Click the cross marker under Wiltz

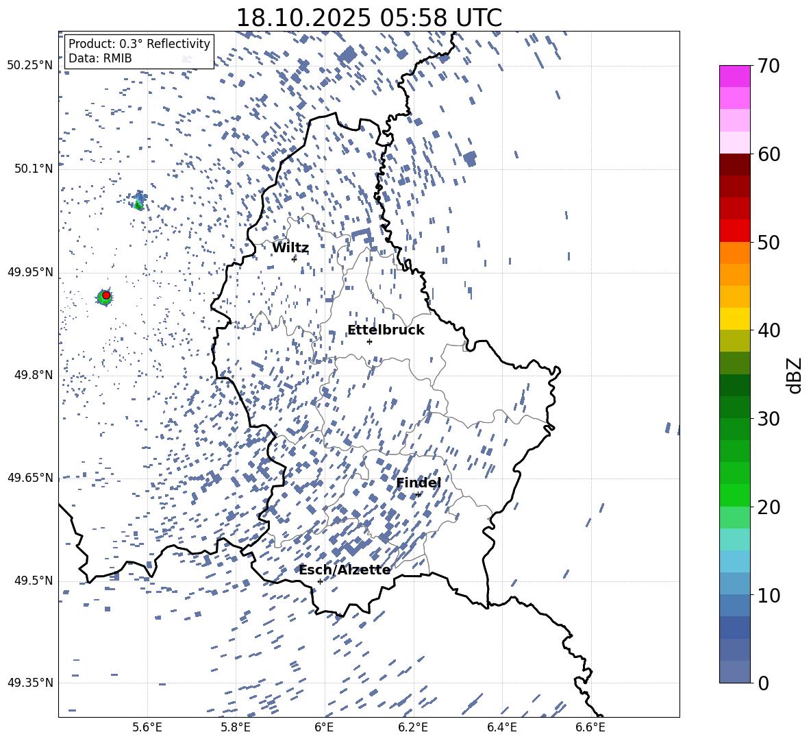click(x=294, y=259)
